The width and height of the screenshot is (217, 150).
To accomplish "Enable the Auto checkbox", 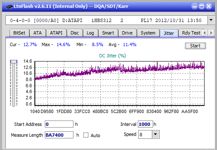I will (86, 135).
